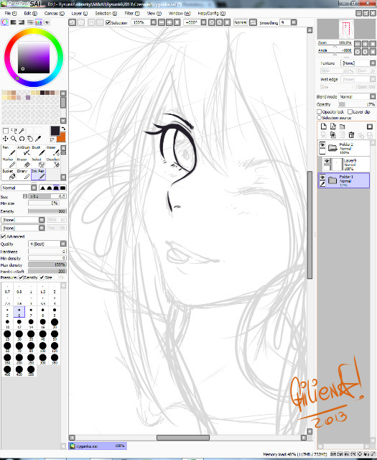Enable the Opacity lock checkbox
Image resolution: width=377 pixels, height=460 pixels.
(x=320, y=112)
